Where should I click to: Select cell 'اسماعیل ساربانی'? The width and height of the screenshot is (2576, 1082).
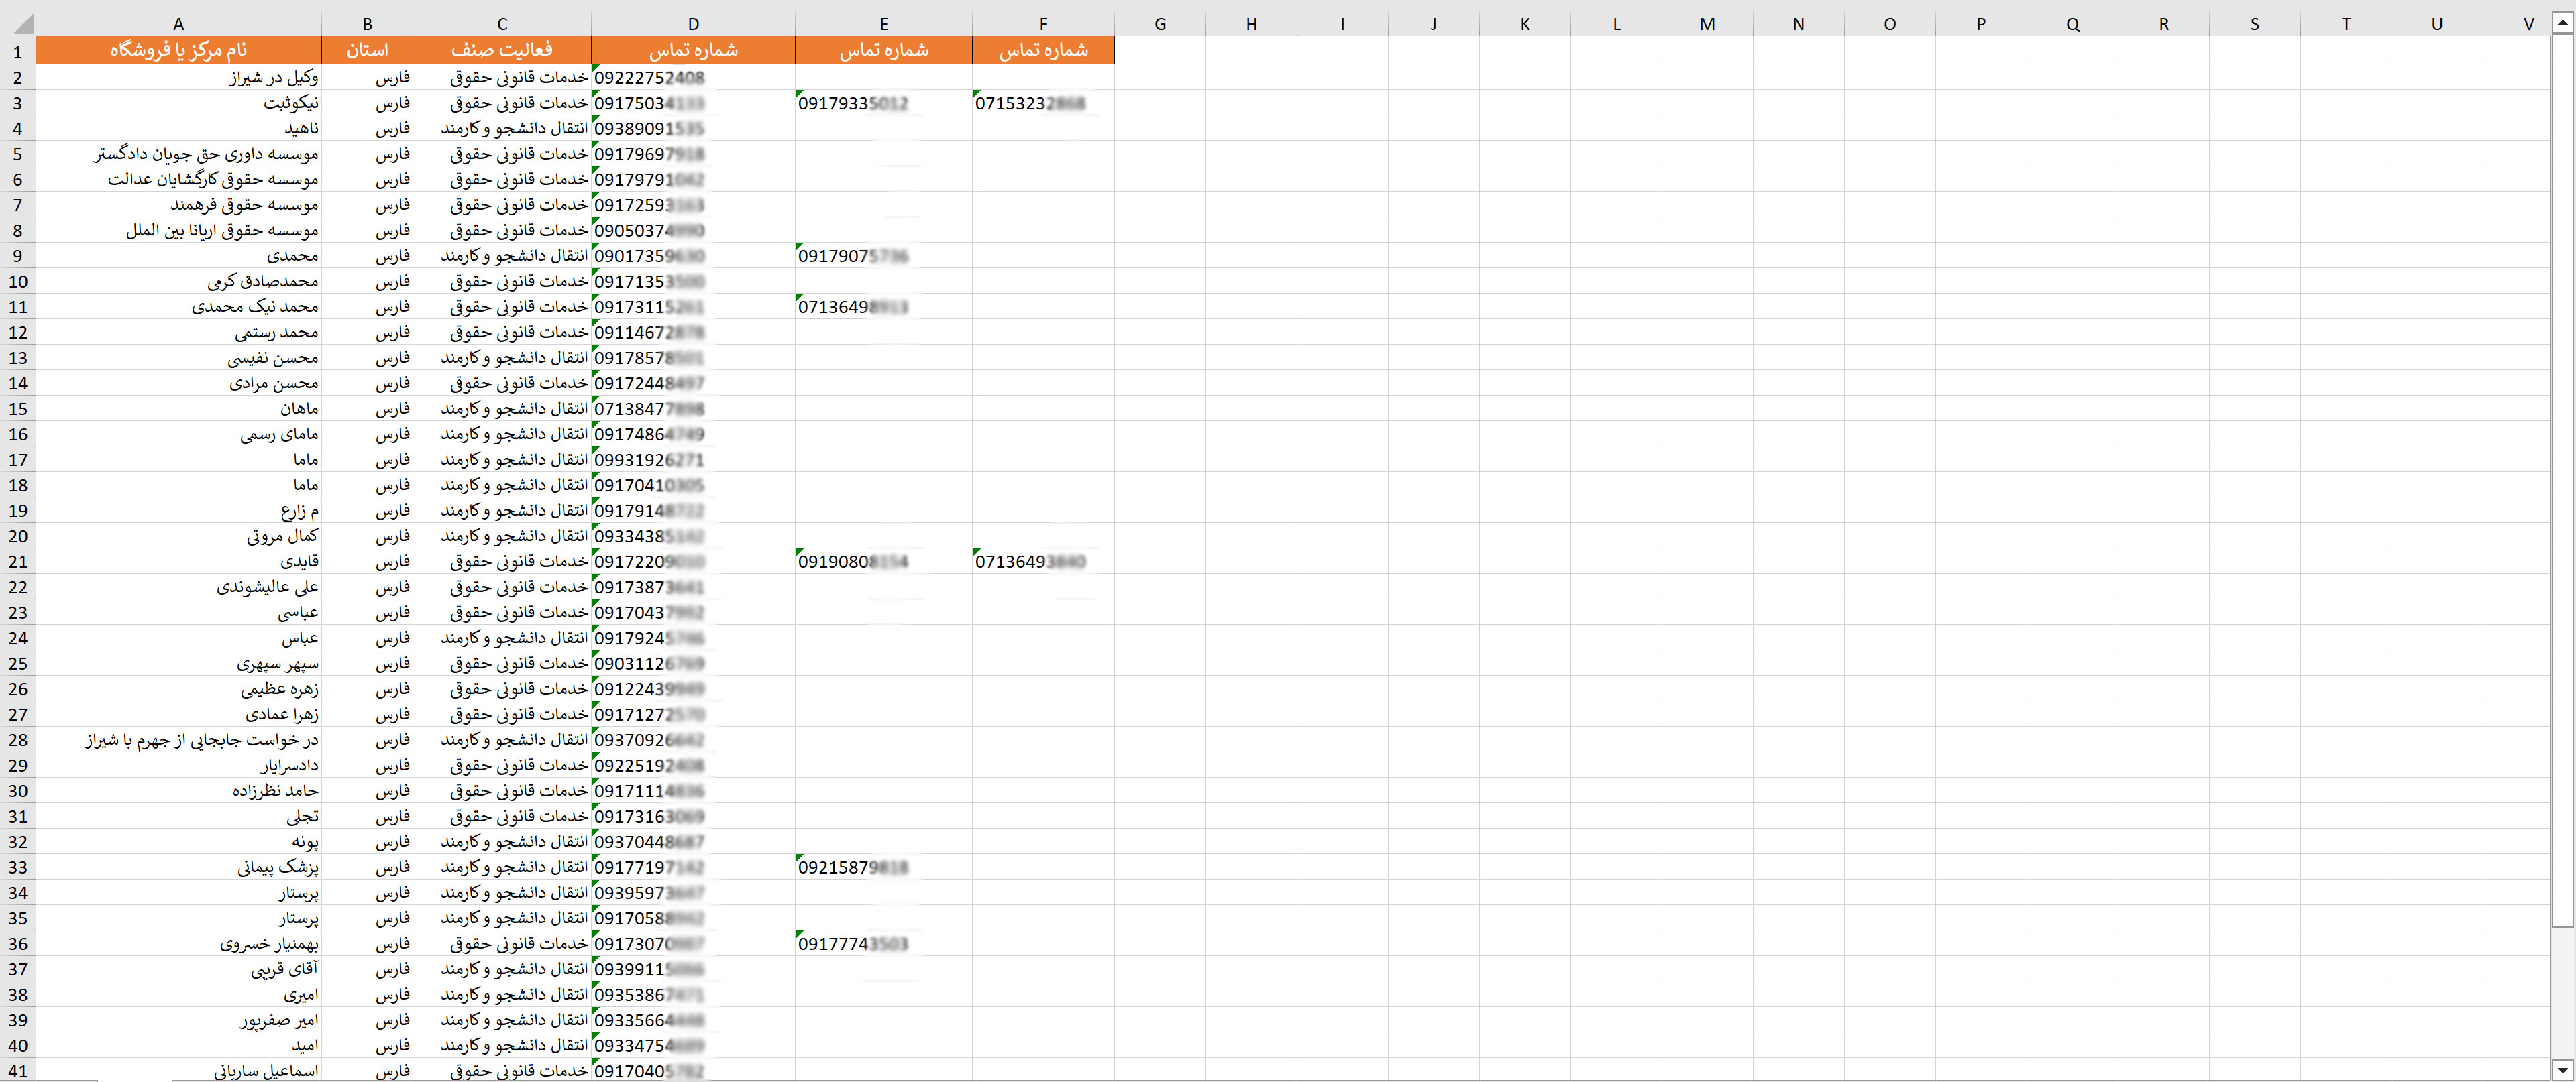click(178, 1071)
